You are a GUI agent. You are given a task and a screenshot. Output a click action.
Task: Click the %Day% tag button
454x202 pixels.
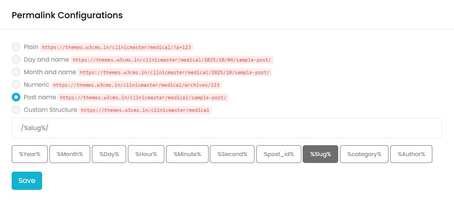109,154
